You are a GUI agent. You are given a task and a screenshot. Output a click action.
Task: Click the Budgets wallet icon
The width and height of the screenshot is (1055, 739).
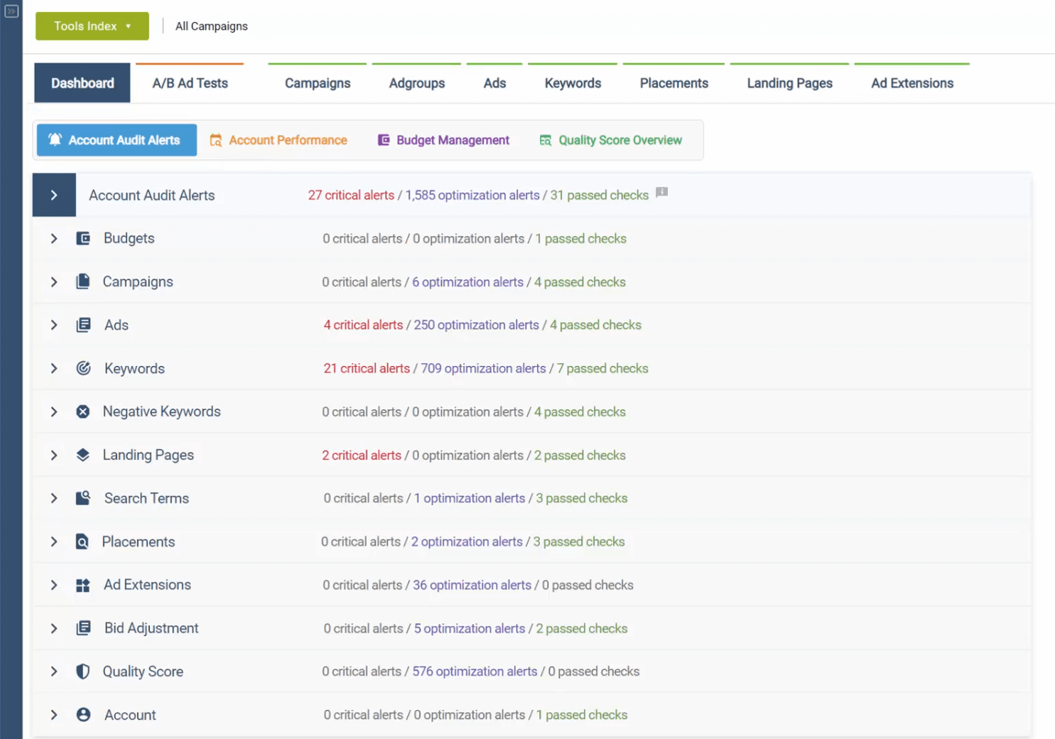click(x=83, y=239)
